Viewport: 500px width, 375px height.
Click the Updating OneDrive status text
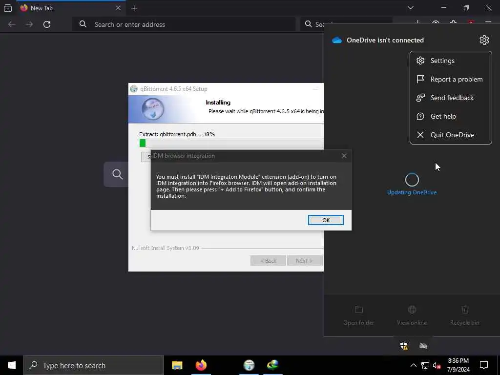(412, 192)
